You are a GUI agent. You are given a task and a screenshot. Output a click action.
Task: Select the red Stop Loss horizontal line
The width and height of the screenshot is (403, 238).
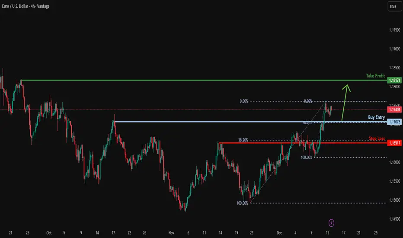(303, 143)
